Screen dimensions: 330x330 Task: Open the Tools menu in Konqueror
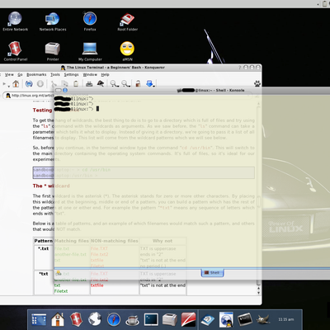pos(55,74)
